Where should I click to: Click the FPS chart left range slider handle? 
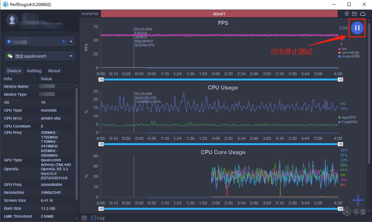pos(101,80)
